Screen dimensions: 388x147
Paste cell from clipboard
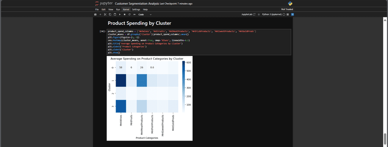(x=115, y=15)
